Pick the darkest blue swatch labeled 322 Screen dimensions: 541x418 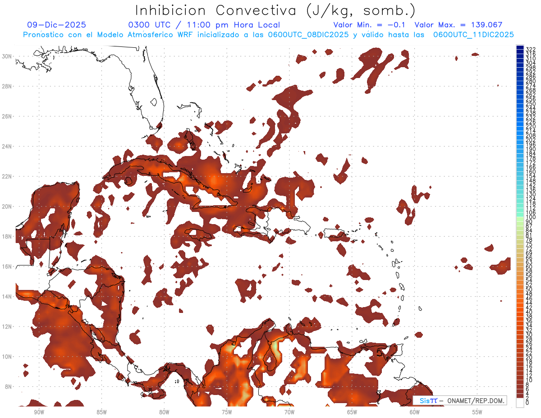pos(520,47)
